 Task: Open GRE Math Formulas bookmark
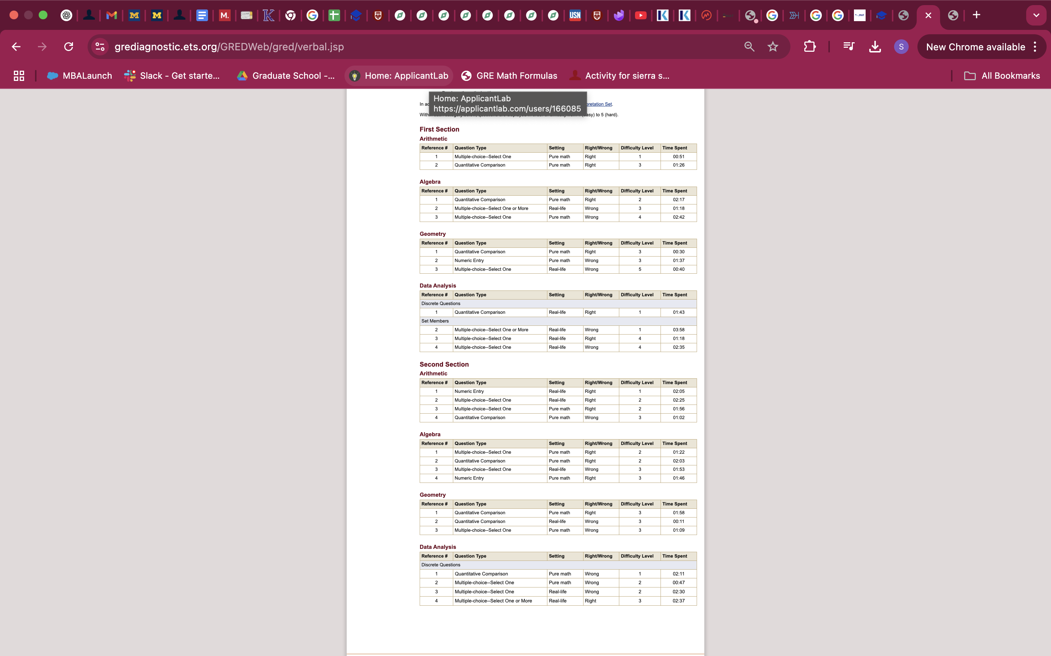click(x=509, y=76)
